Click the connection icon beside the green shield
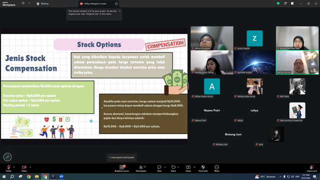Image resolution: width=320 pixels, height=180 pixels. 285,3
